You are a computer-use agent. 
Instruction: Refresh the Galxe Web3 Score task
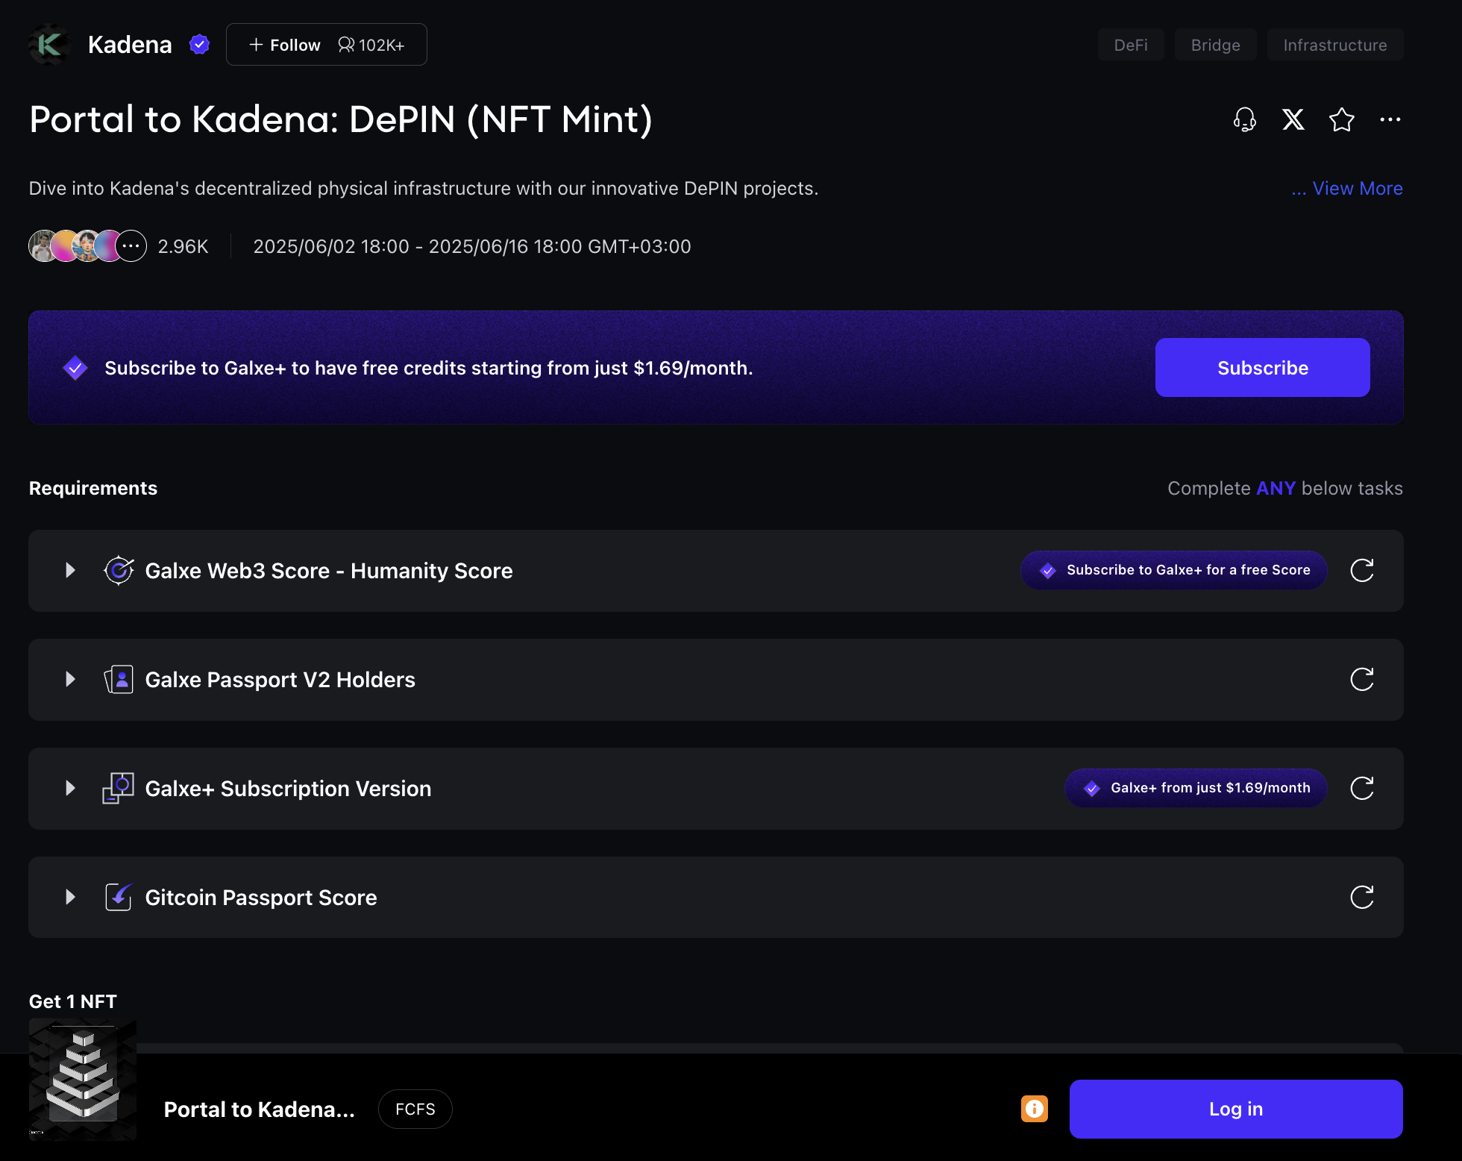point(1362,570)
